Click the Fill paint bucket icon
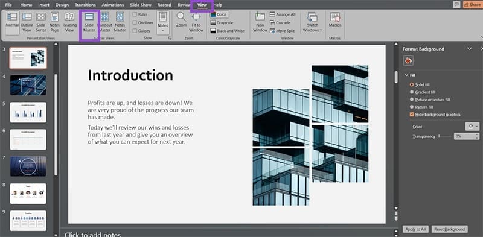The height and width of the screenshot is (237, 483). coord(408,61)
